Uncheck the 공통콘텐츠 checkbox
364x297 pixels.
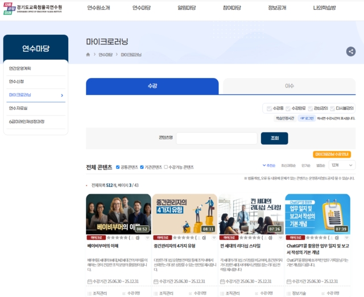(118, 167)
